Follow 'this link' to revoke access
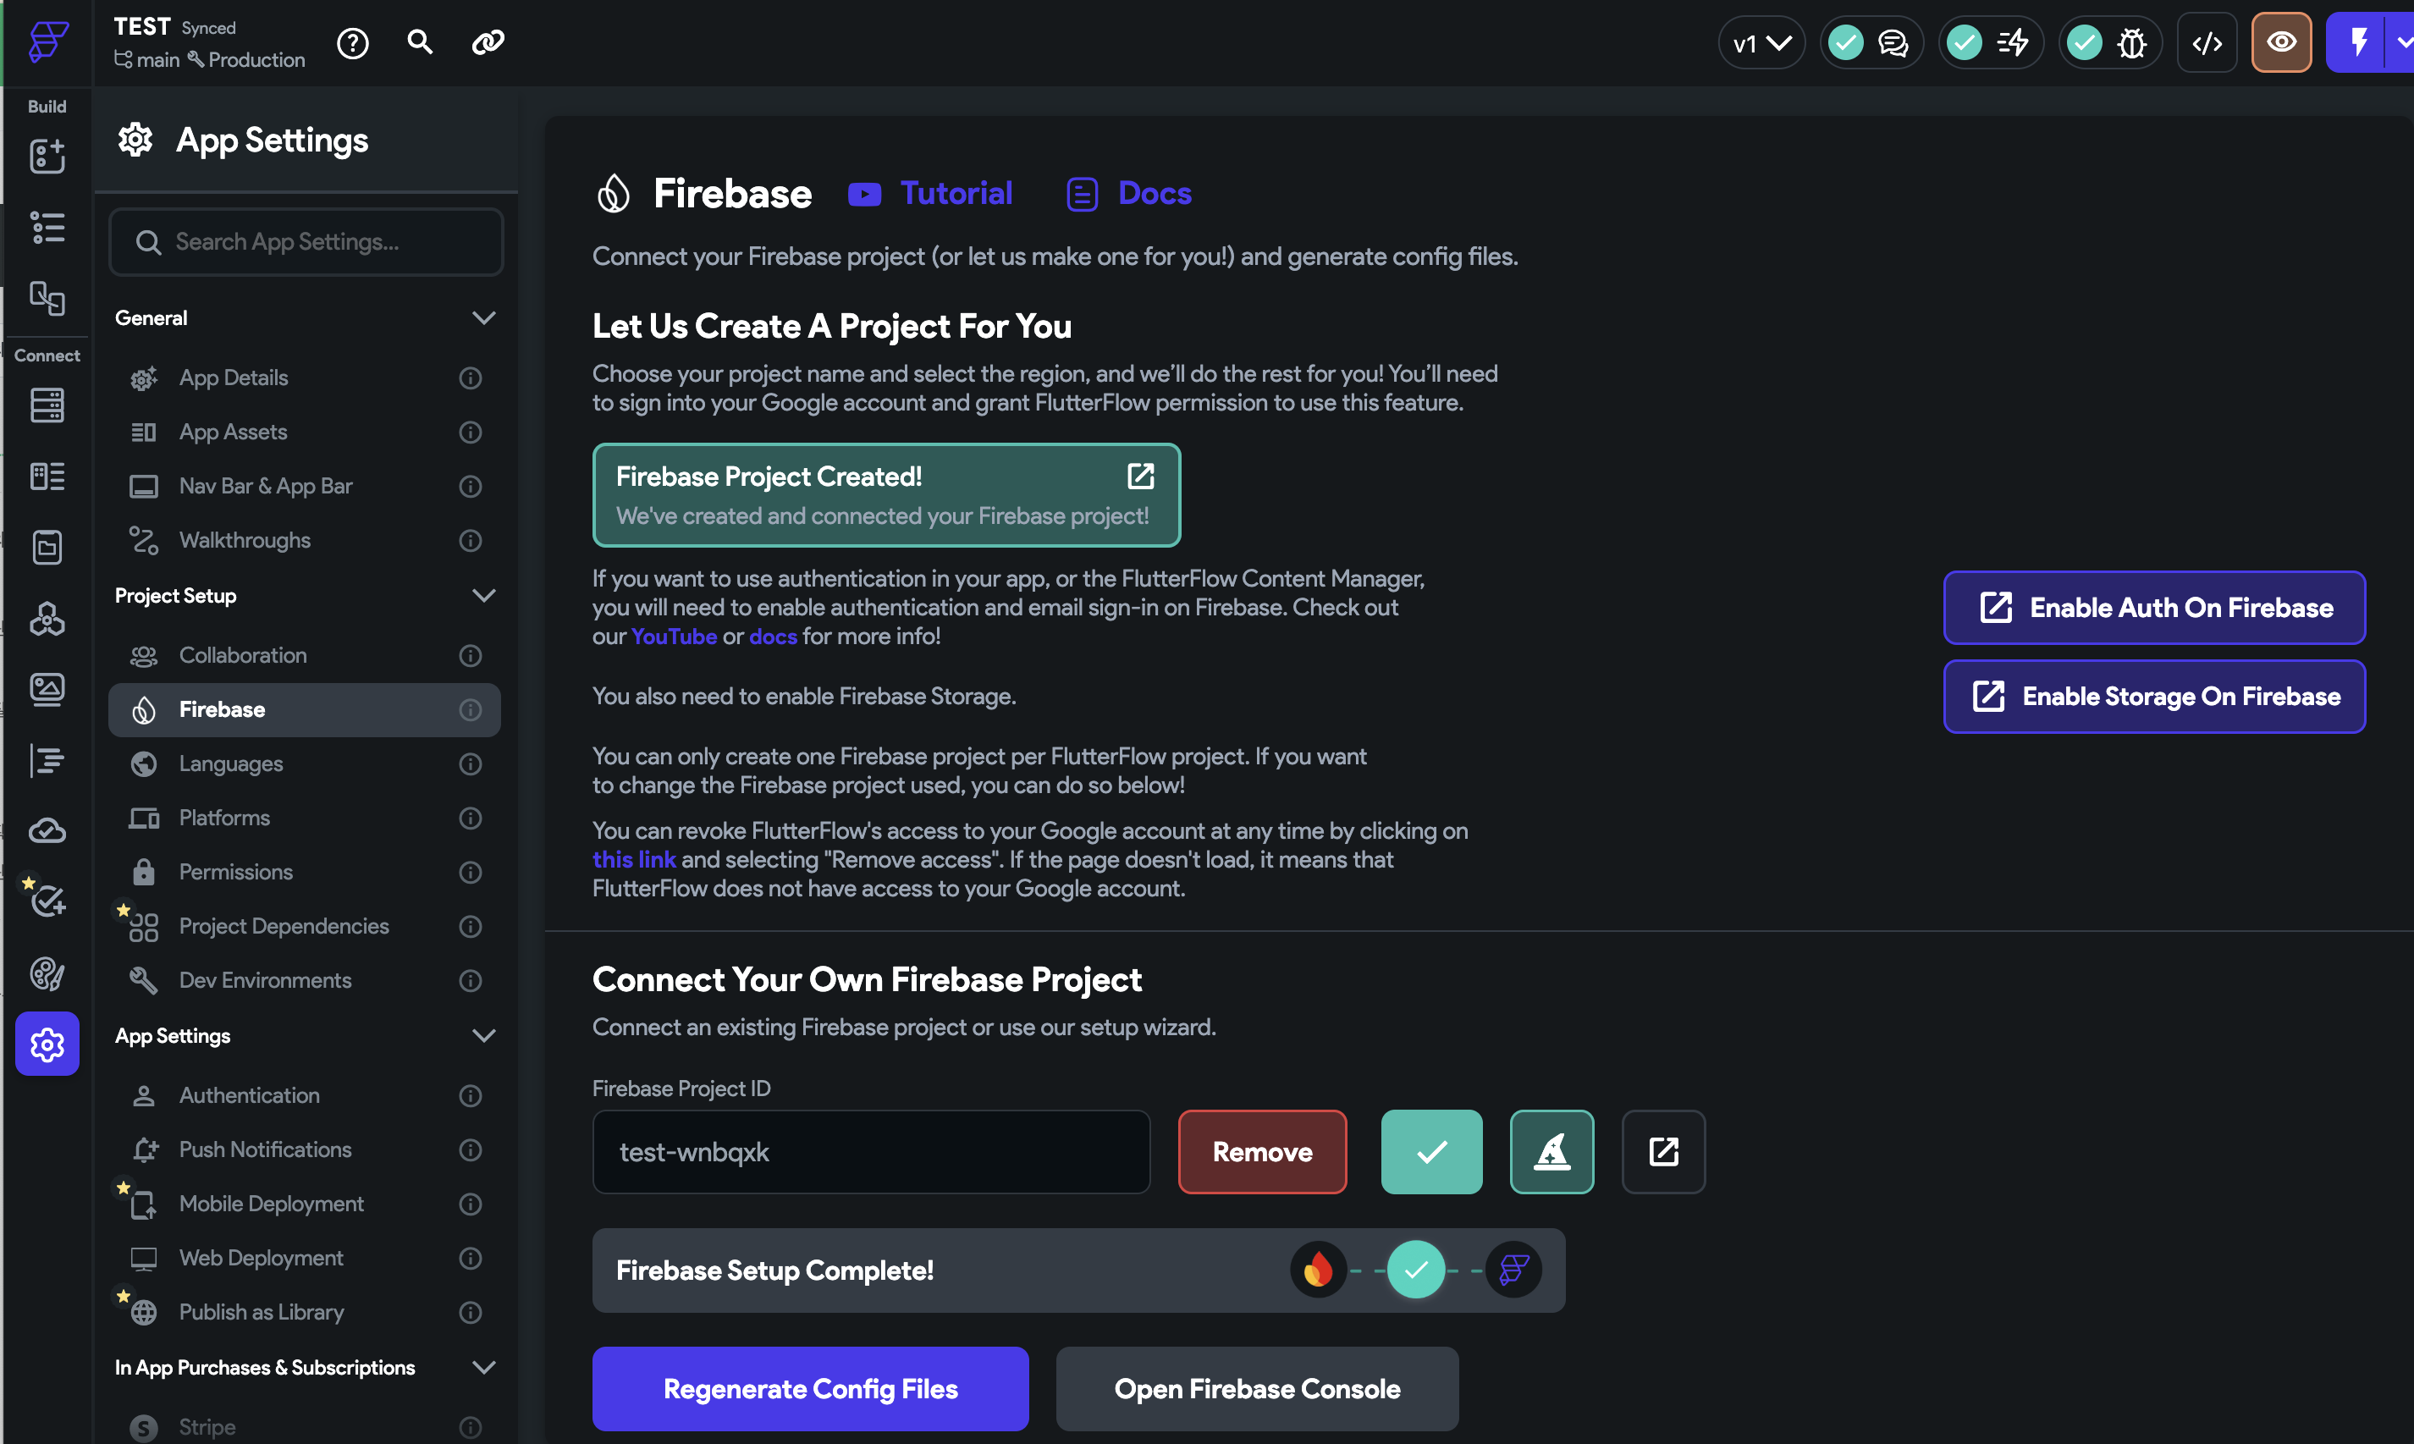The width and height of the screenshot is (2414, 1444). 633,860
